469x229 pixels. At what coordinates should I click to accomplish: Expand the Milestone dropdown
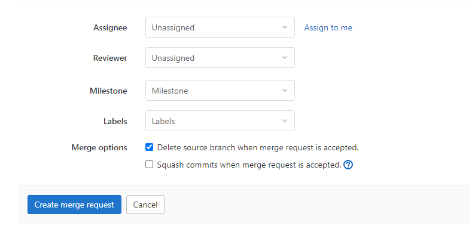point(220,91)
